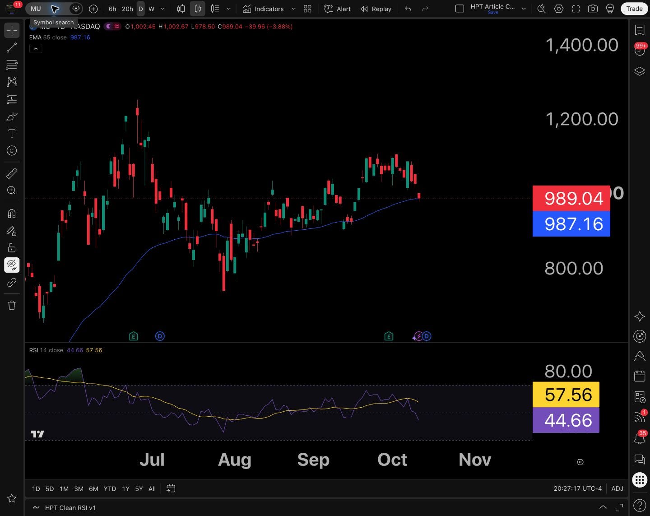
Task: Select the candlestick chart style
Action: tap(198, 9)
